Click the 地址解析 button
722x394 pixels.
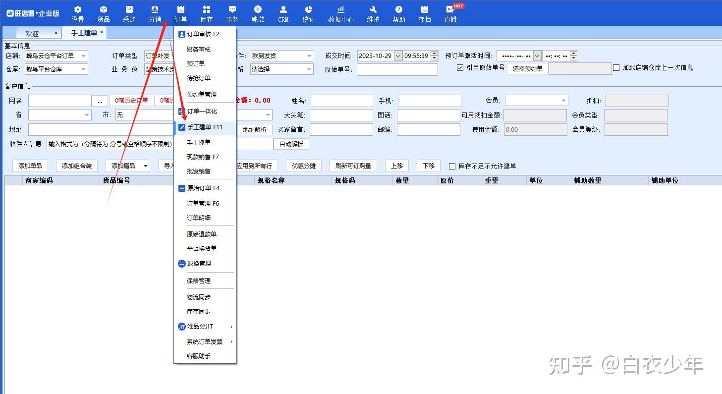(x=255, y=130)
